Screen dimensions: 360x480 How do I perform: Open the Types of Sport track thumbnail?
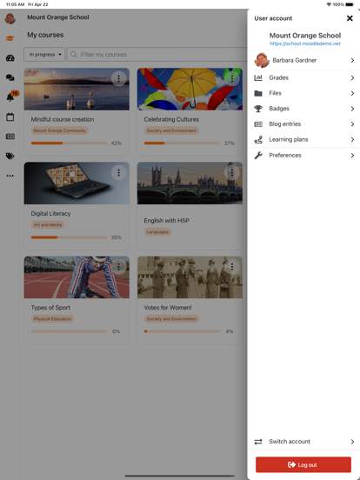(77, 277)
